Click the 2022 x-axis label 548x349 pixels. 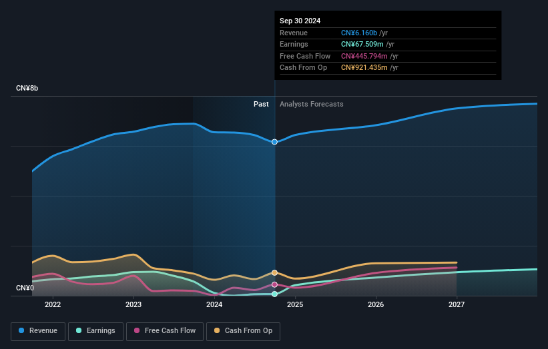coord(53,305)
